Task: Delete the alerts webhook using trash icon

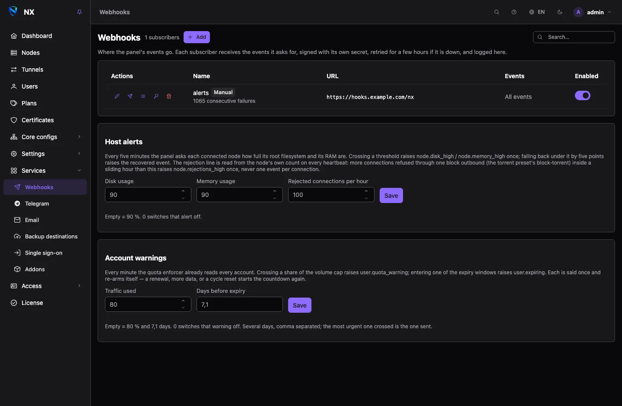Action: click(x=169, y=96)
